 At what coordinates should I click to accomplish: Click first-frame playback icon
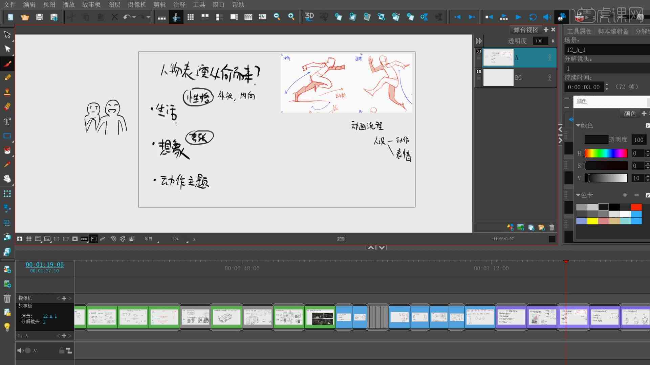point(489,17)
